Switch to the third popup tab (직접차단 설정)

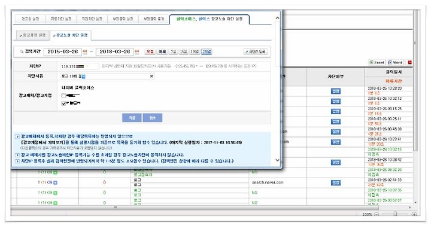[92, 19]
